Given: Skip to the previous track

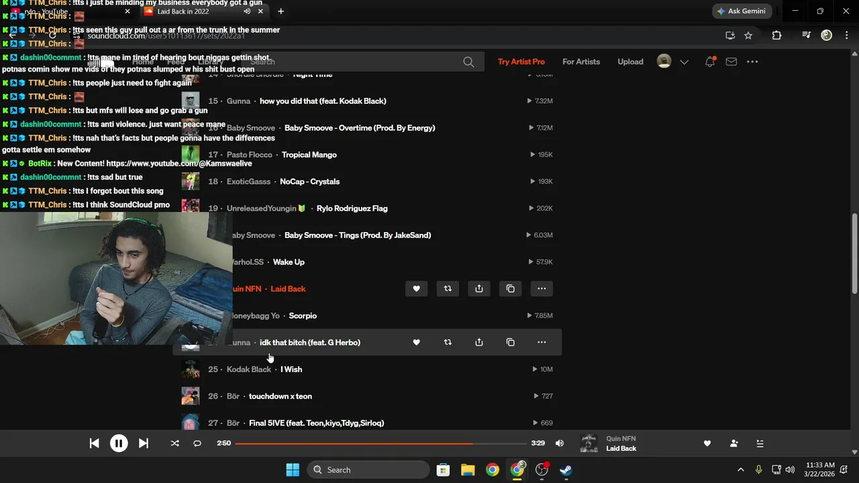Looking at the screenshot, I should pyautogui.click(x=94, y=443).
